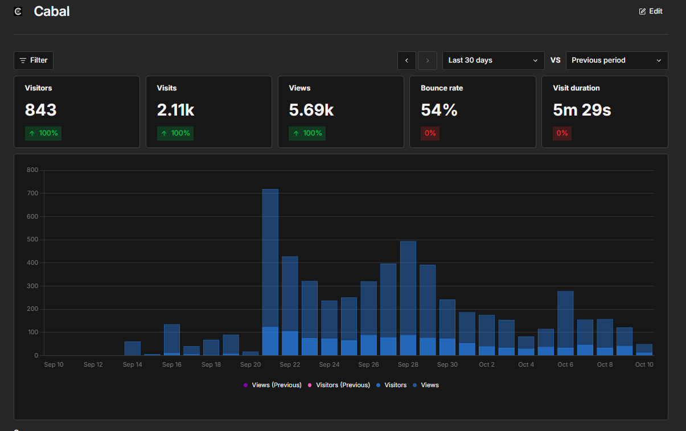Select the Bounce rate metric card
This screenshot has width=686, height=431.
coord(473,112)
